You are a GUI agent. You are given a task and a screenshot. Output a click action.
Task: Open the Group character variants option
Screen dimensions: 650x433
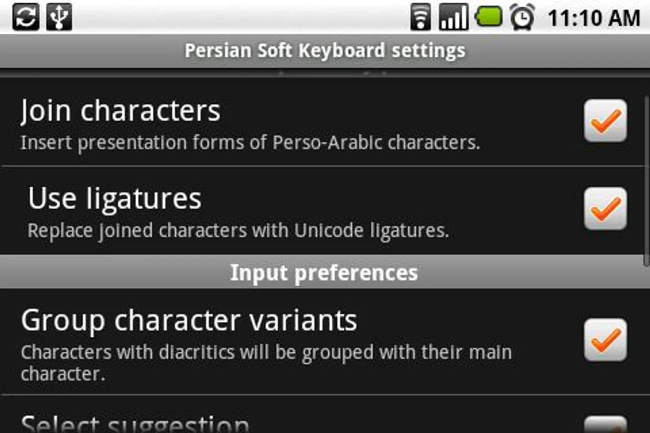[189, 320]
